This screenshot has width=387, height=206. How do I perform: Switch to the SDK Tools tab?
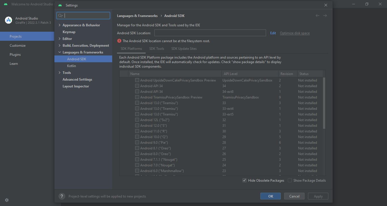[157, 49]
